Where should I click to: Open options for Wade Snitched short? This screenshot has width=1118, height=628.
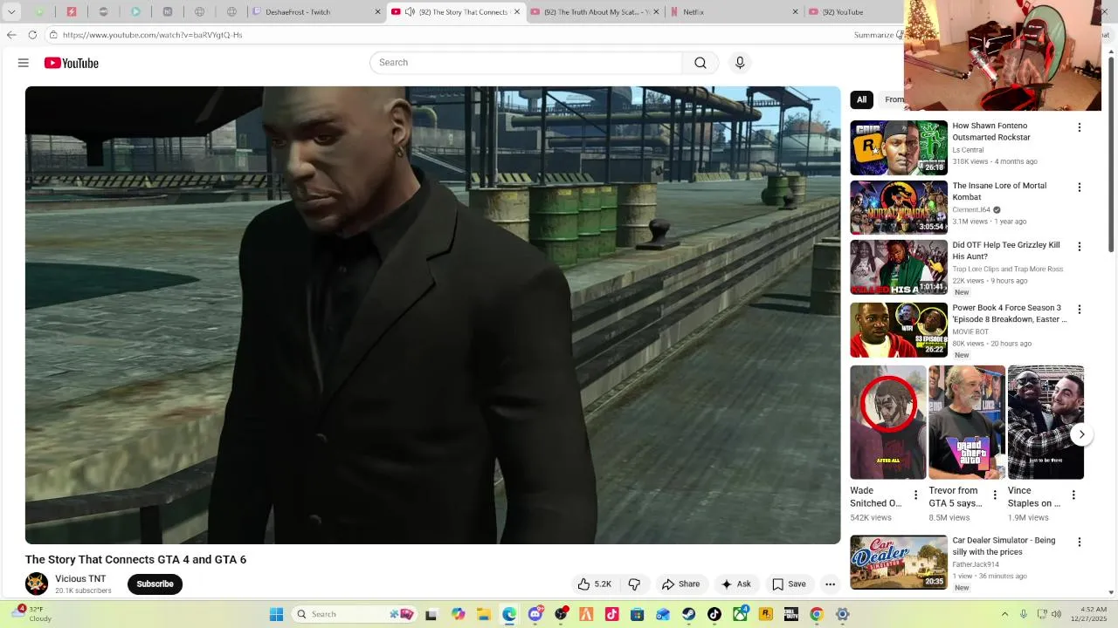(x=915, y=495)
